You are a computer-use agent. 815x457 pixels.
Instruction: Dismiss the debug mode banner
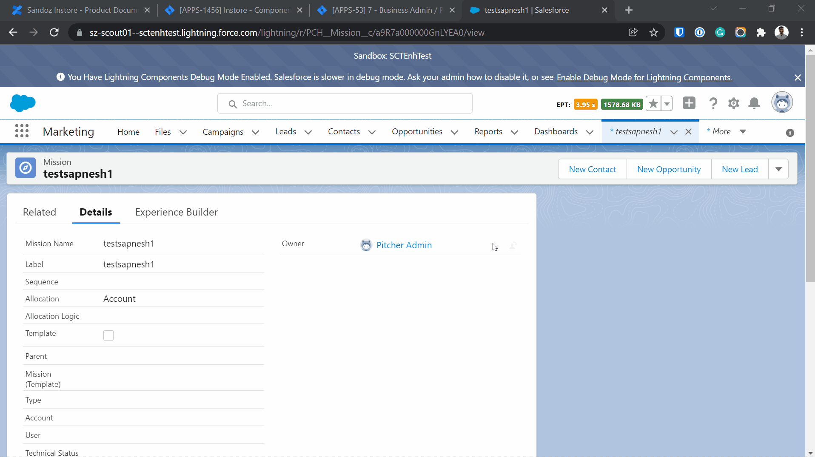point(798,77)
